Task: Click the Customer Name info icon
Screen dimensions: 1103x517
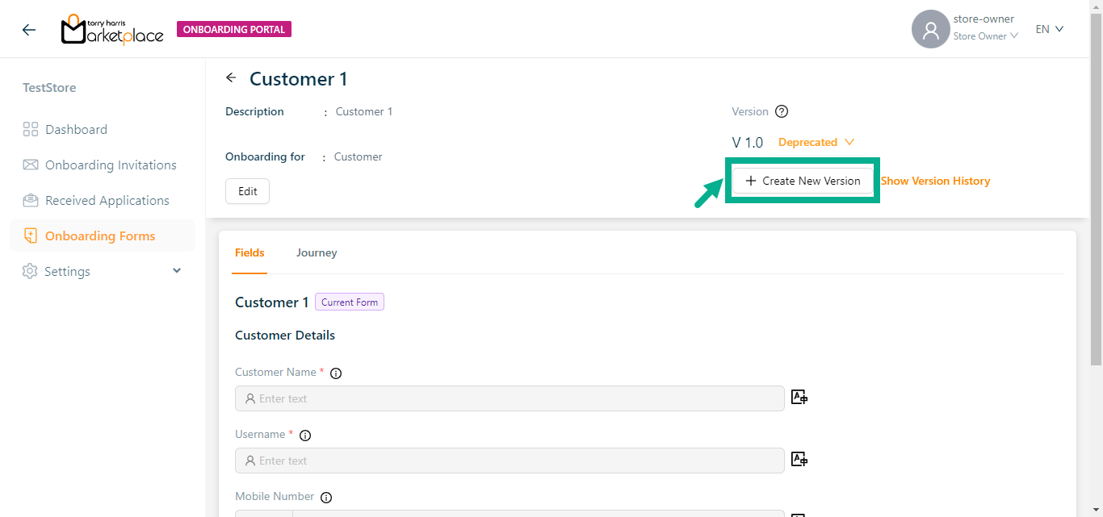Action: pyautogui.click(x=336, y=373)
